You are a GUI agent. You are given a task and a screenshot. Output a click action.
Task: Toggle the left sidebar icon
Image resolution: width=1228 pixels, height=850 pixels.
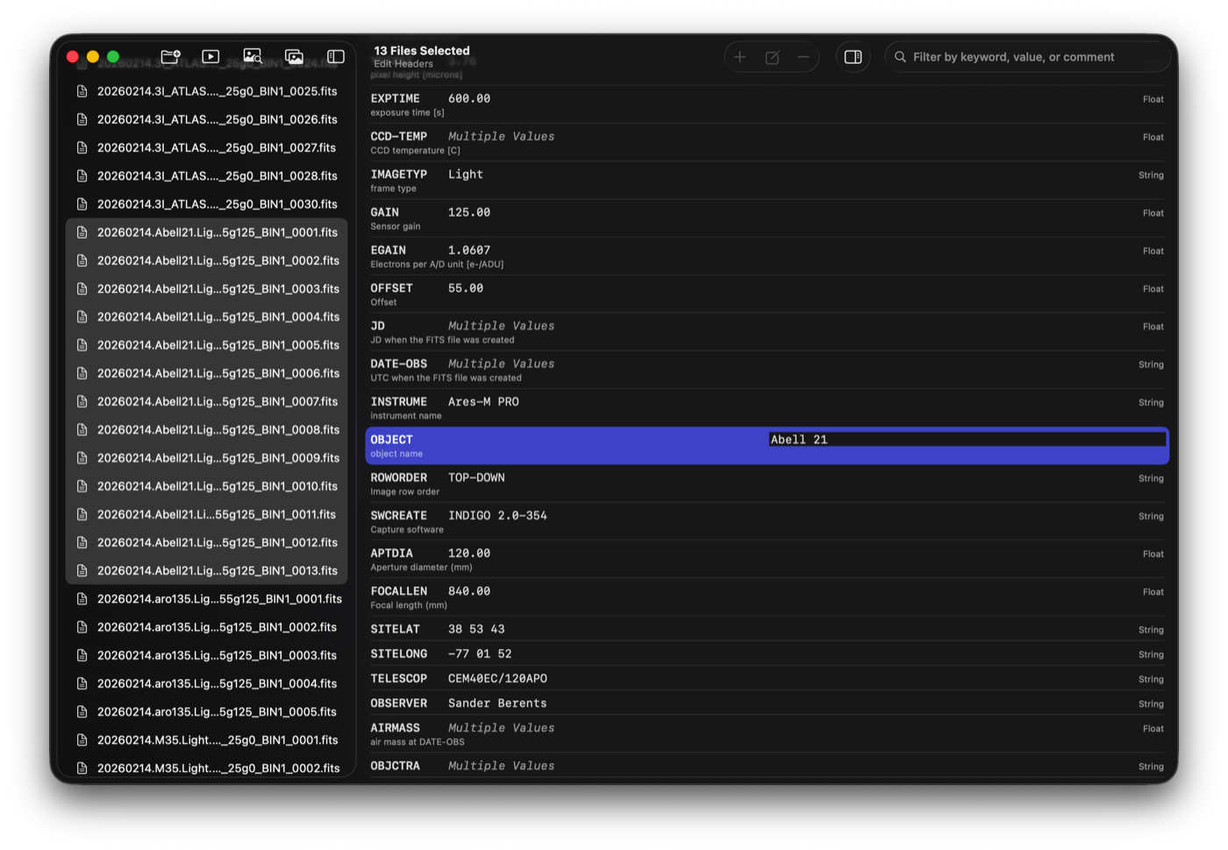click(336, 56)
